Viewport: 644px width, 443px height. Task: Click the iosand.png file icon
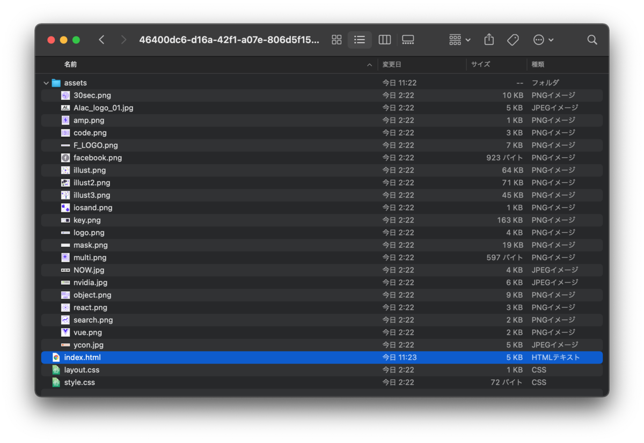point(65,208)
